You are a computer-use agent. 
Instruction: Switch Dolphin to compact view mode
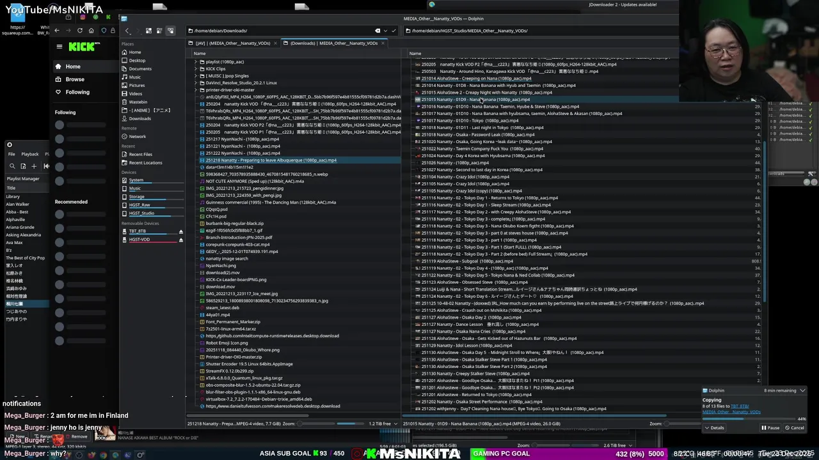point(159,31)
